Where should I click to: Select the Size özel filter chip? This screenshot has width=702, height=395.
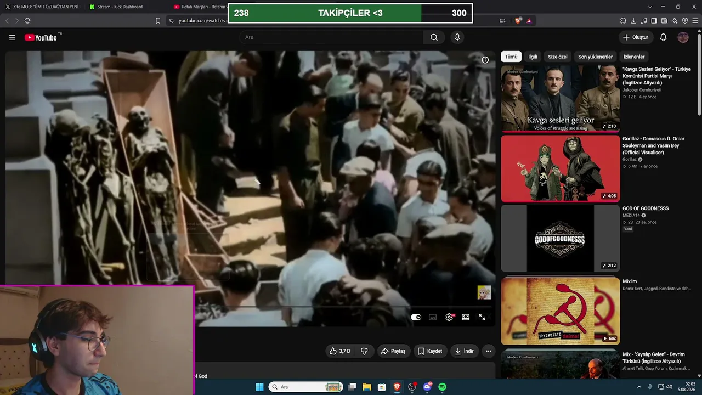(x=558, y=57)
